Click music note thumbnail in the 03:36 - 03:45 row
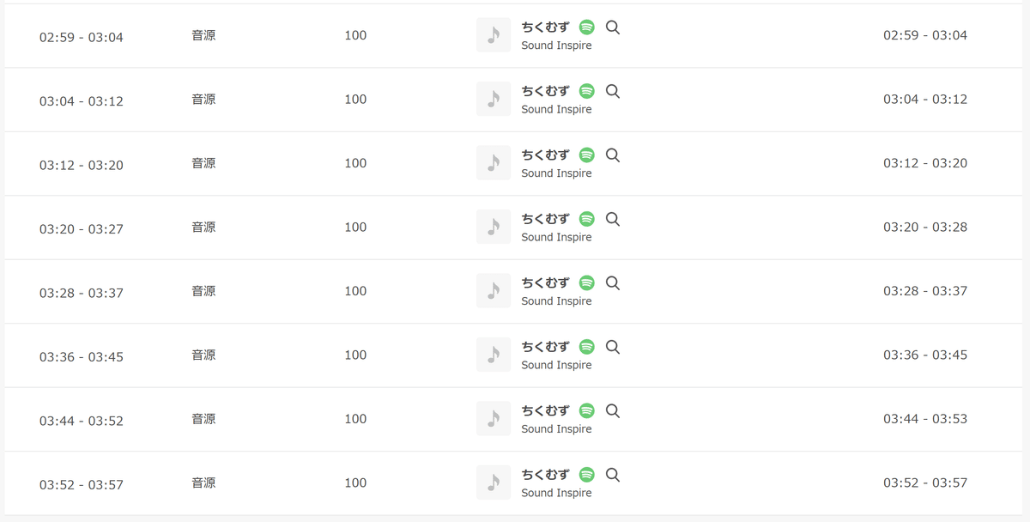Viewport: 1030px width, 522px height. coord(494,355)
